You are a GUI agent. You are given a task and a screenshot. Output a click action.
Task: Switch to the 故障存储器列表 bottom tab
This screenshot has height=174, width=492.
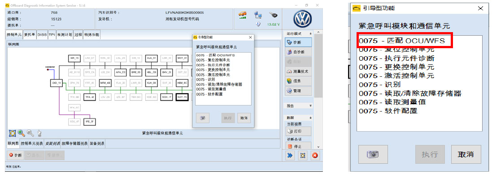tap(74, 144)
